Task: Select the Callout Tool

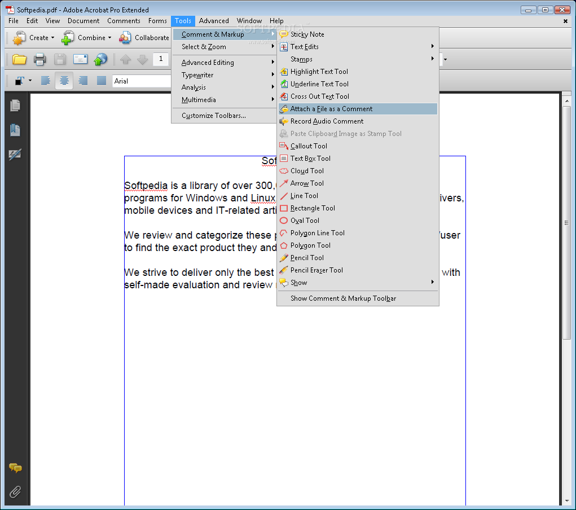Action: coord(358,146)
